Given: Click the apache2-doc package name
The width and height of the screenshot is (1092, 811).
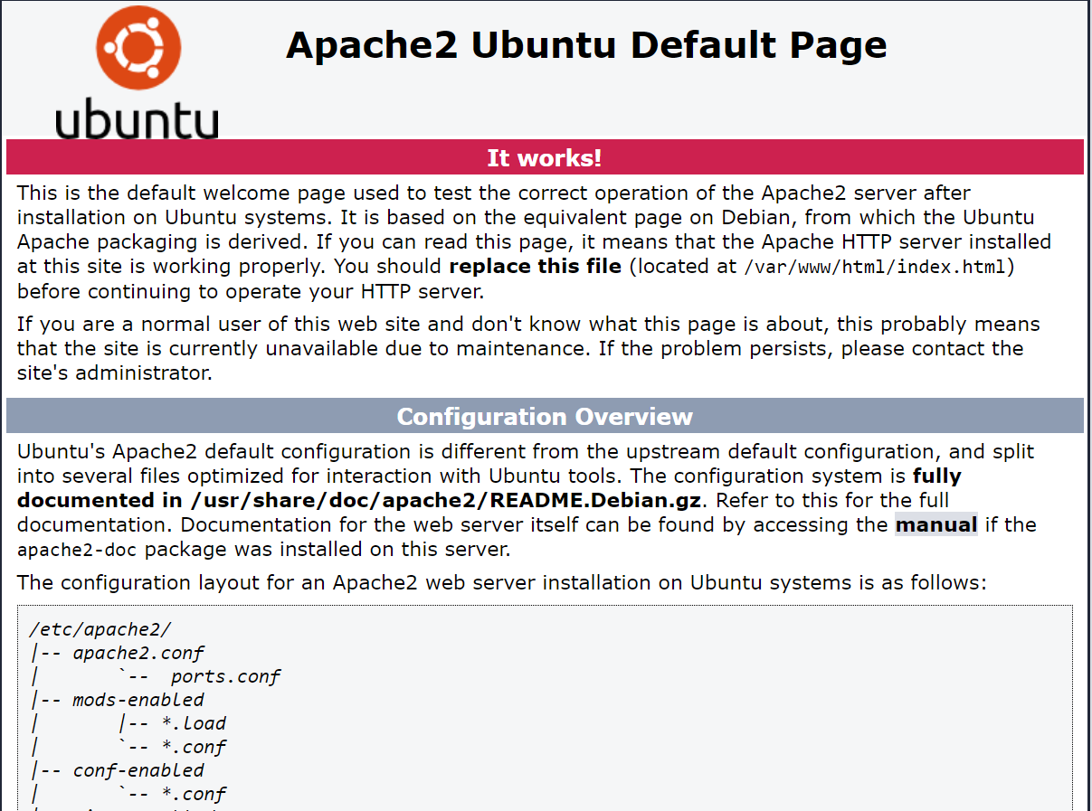Looking at the screenshot, I should point(79,550).
